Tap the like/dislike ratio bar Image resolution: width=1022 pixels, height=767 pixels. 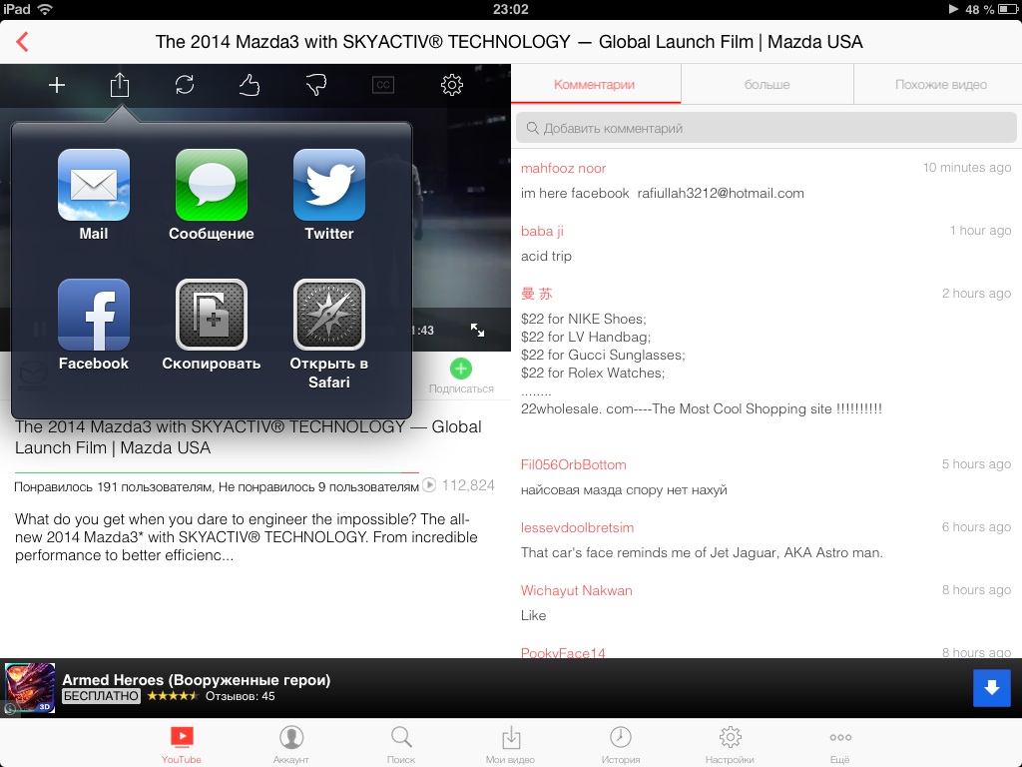[217, 472]
